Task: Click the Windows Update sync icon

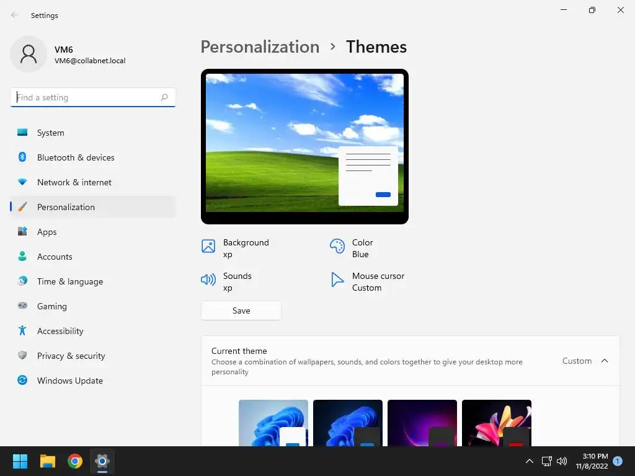Action: coord(22,380)
